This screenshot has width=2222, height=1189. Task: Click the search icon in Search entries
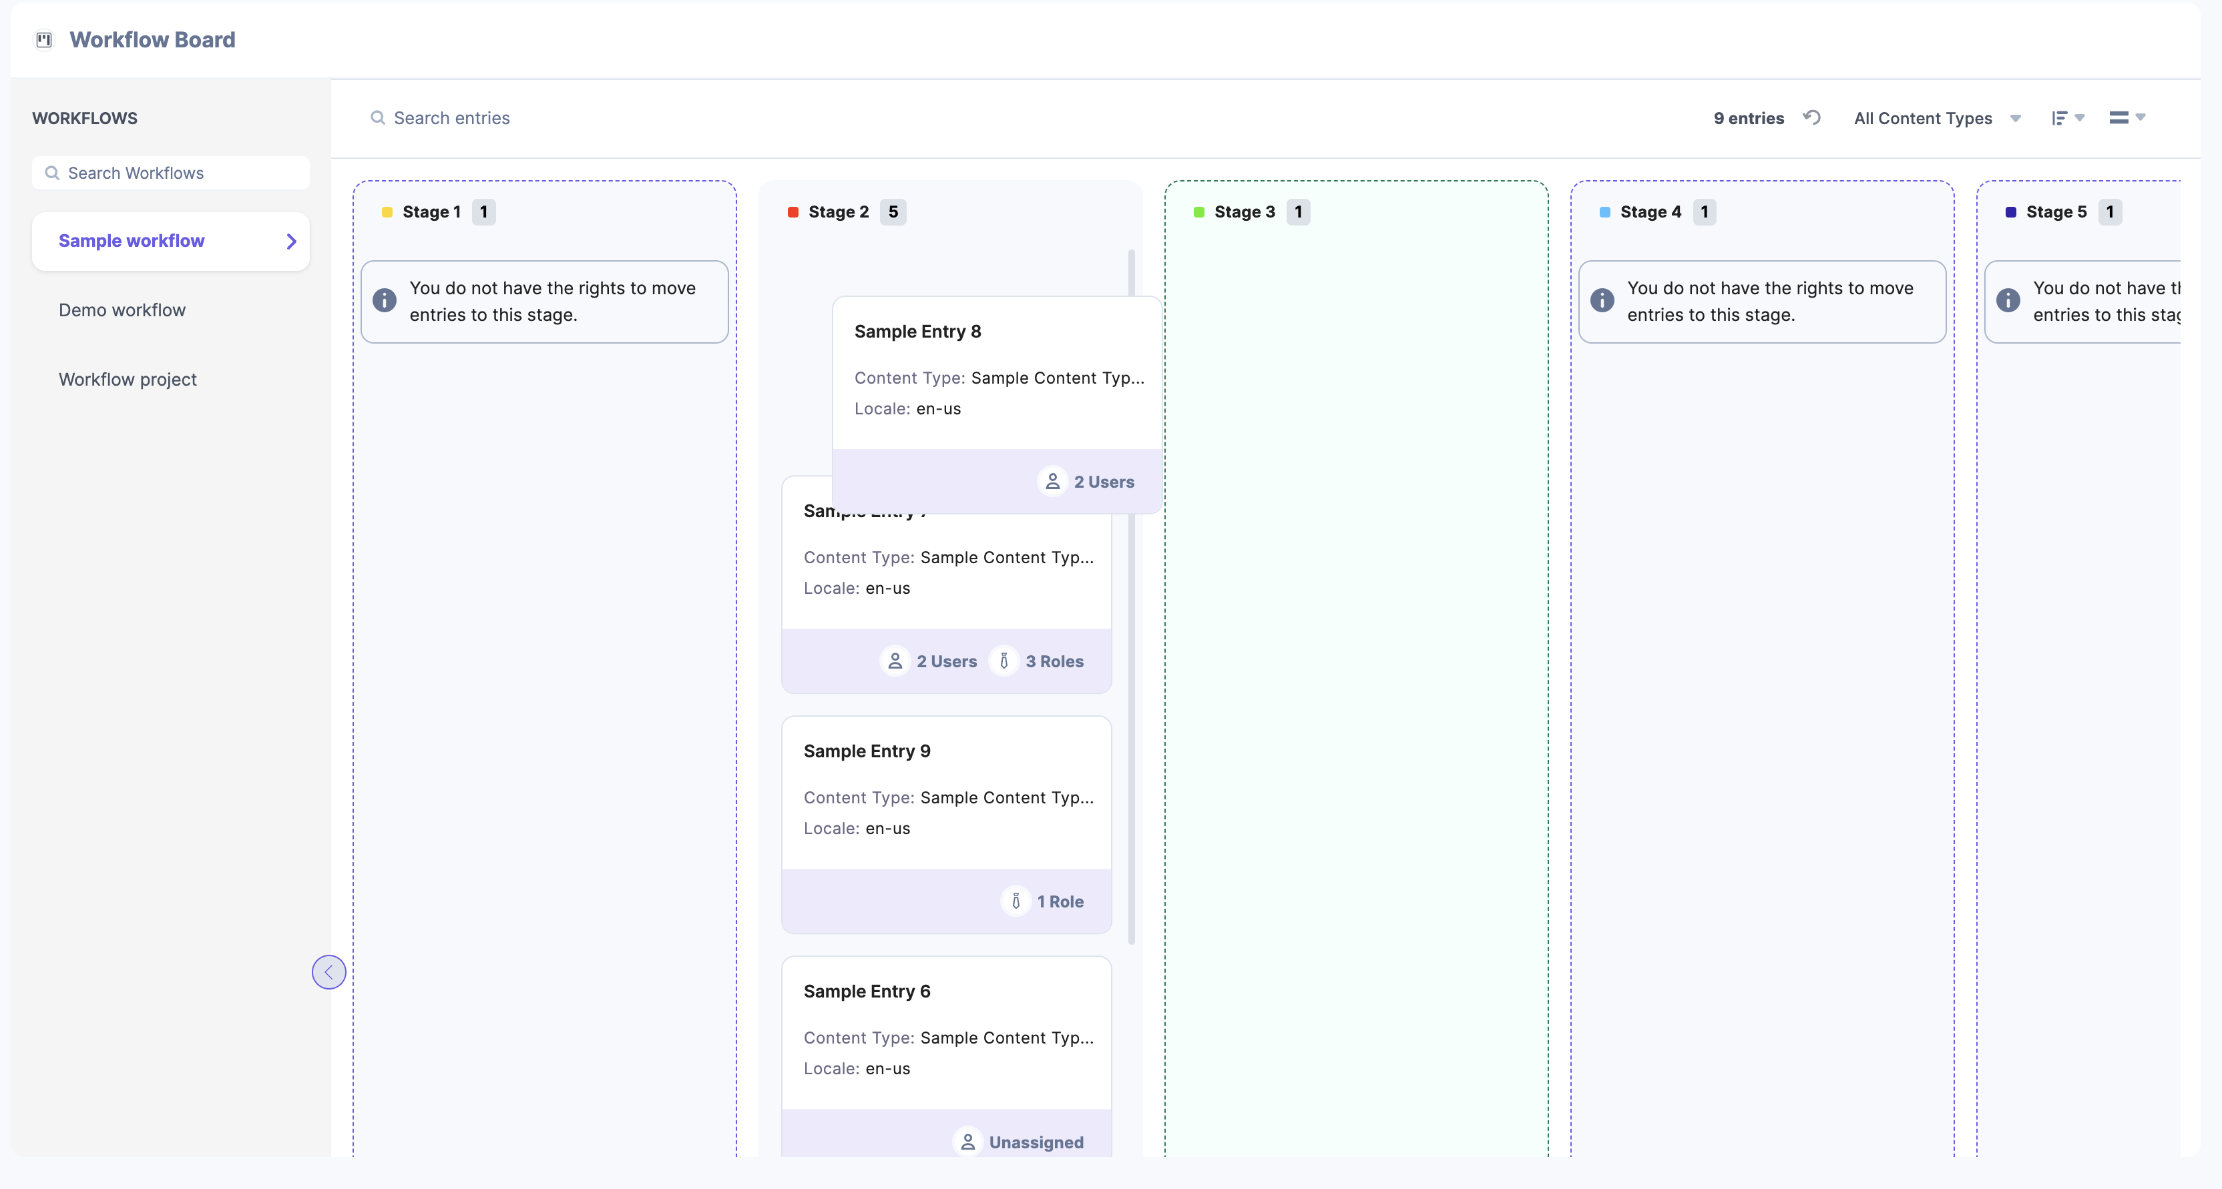pos(378,117)
